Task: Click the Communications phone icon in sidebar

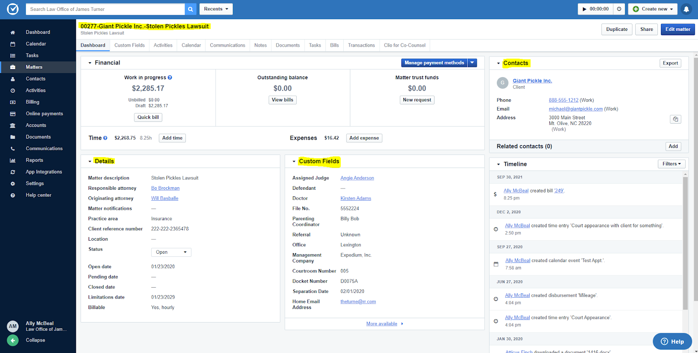Action: 13,148
